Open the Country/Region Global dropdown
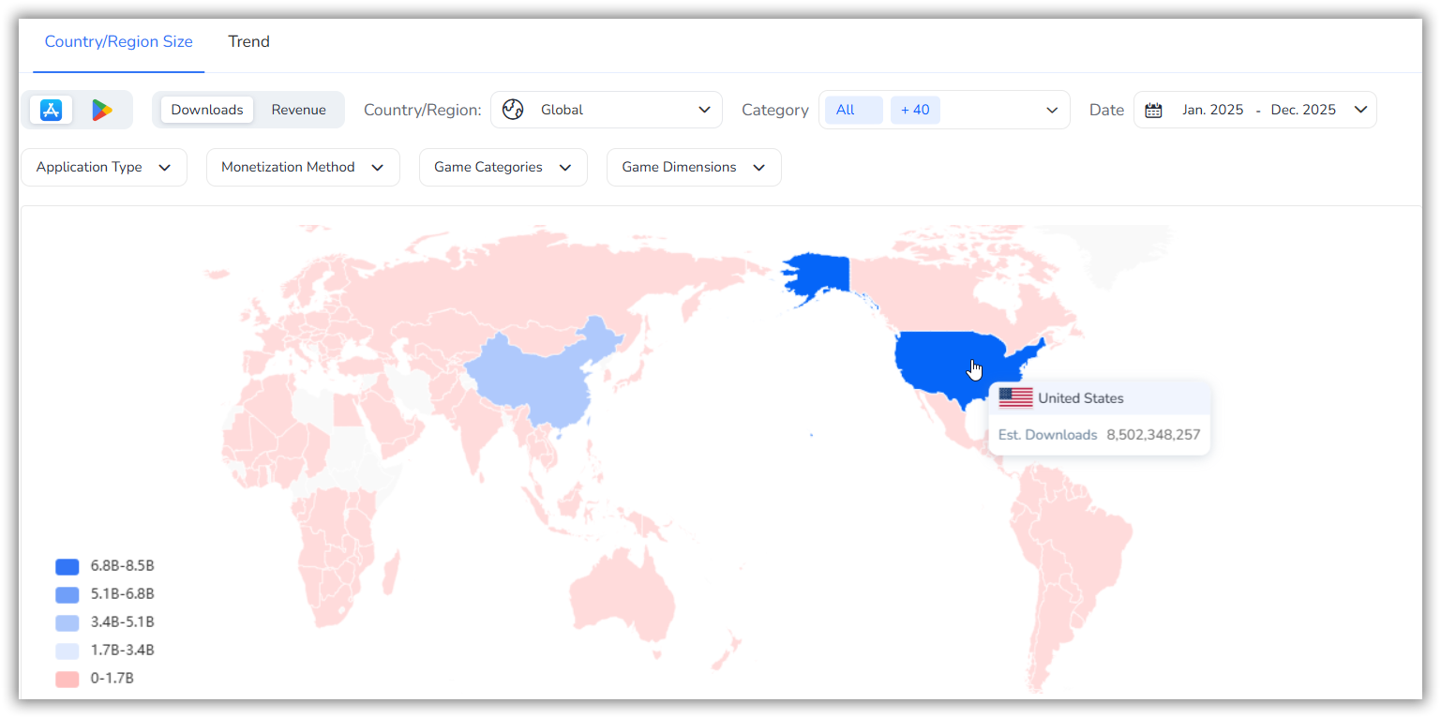This screenshot has height=718, width=1441. (x=606, y=110)
